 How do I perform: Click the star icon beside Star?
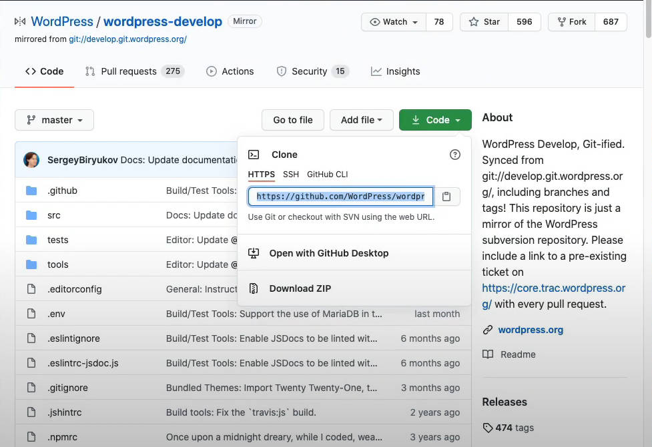(x=474, y=21)
